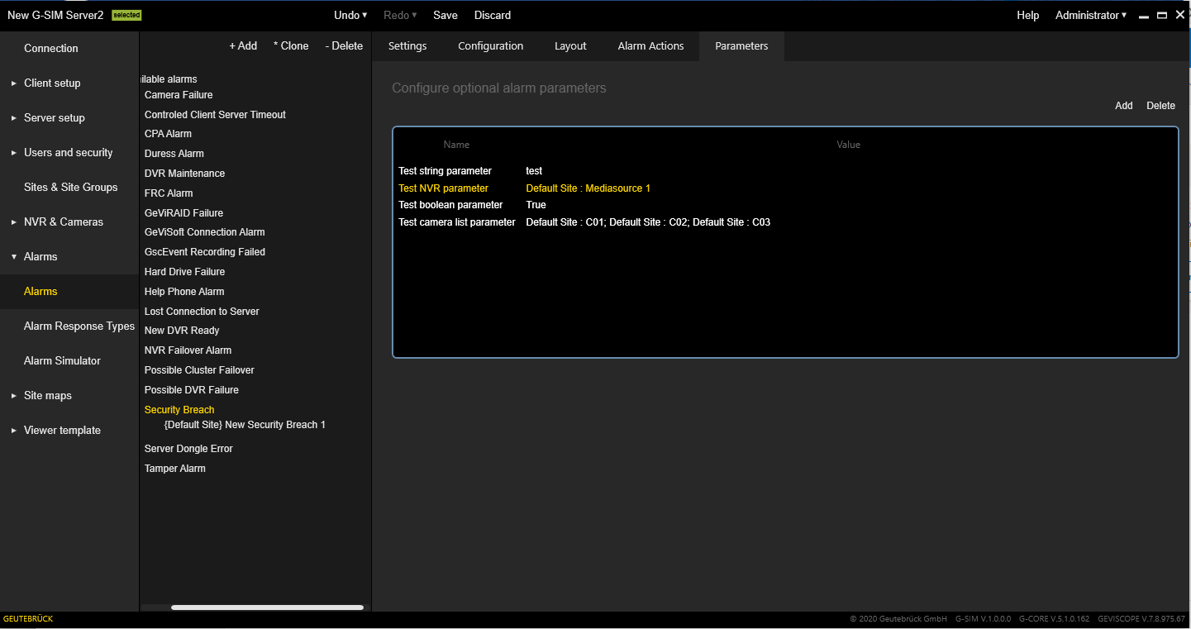
Task: Switch to the Layout tab
Action: (570, 46)
